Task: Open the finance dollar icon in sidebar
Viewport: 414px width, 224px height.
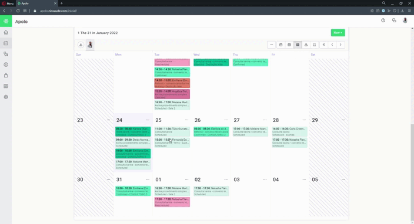Action: 6,65
